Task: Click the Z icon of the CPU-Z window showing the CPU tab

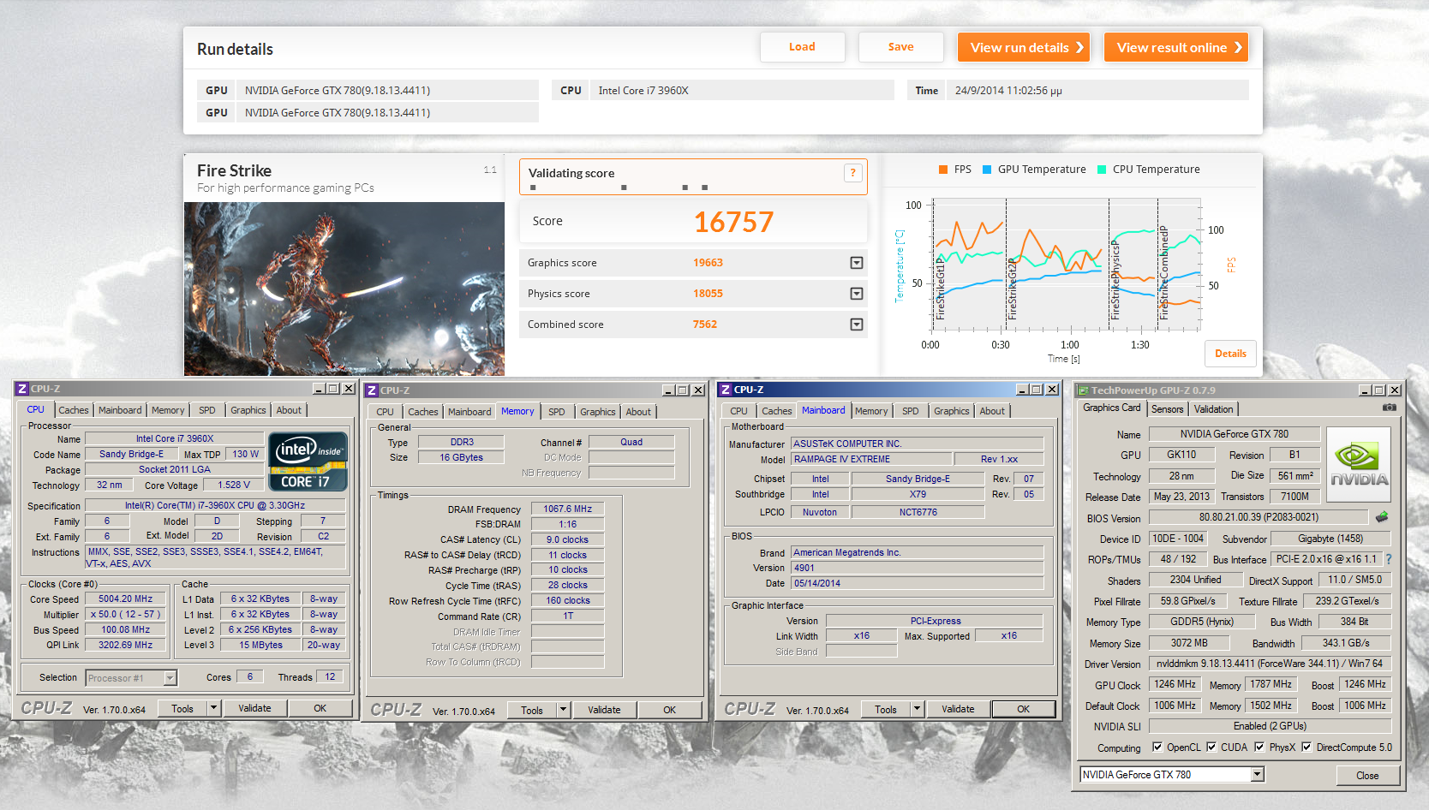Action: coord(22,389)
